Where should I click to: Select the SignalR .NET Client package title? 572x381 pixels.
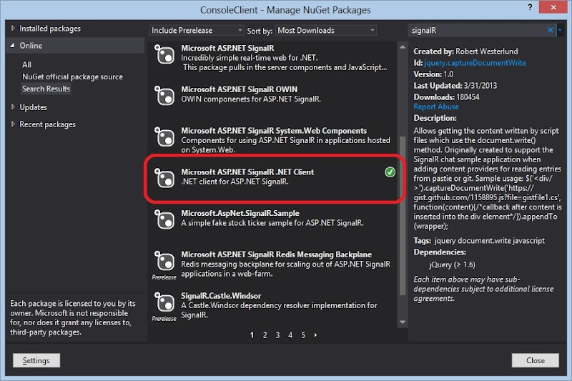click(x=247, y=172)
